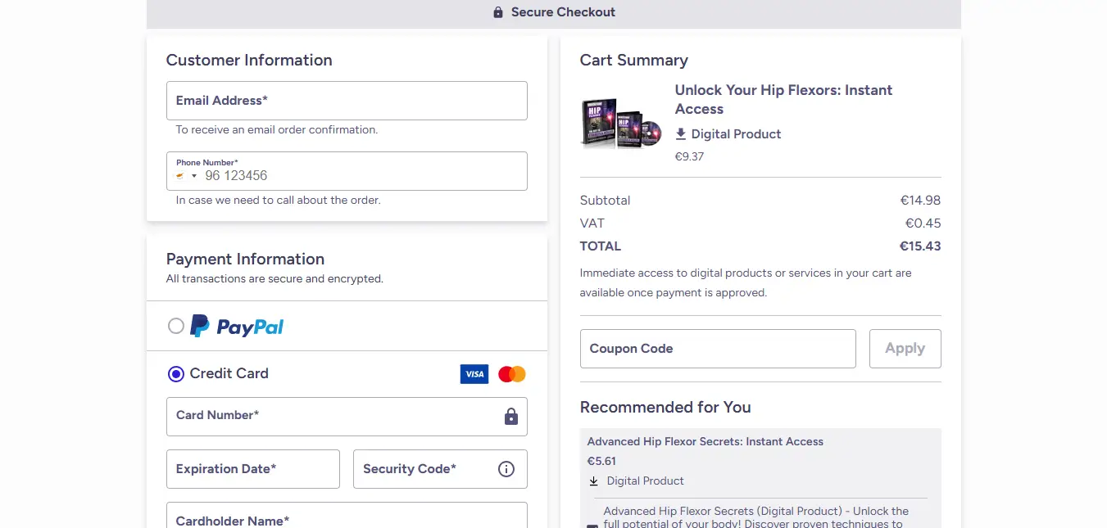Click the Mastercard logo
Image resolution: width=1107 pixels, height=528 pixels.
click(x=511, y=374)
